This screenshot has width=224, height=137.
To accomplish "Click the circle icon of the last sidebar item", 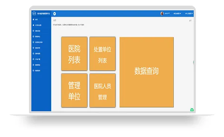I will (34, 71).
